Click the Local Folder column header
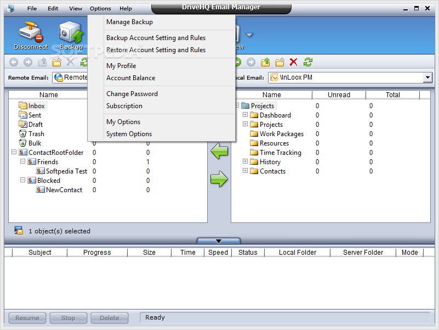Image resolution: width=439 pixels, height=330 pixels. pos(298,253)
